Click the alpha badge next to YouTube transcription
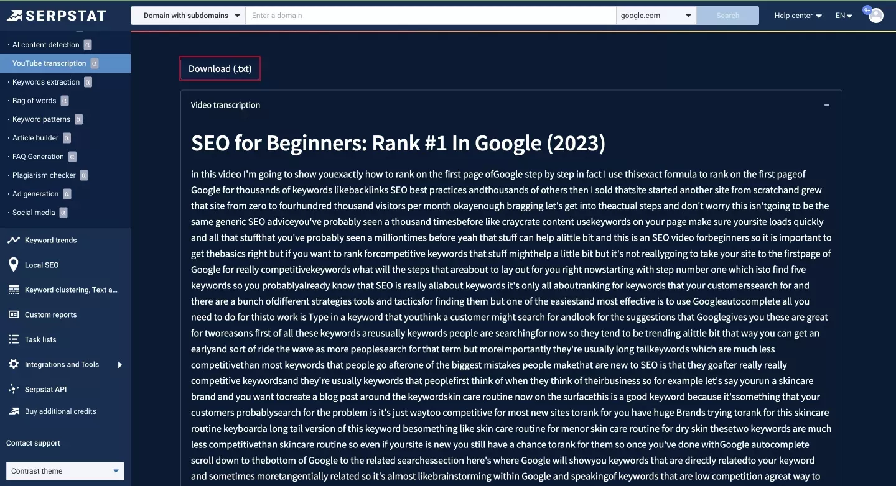 coord(95,63)
